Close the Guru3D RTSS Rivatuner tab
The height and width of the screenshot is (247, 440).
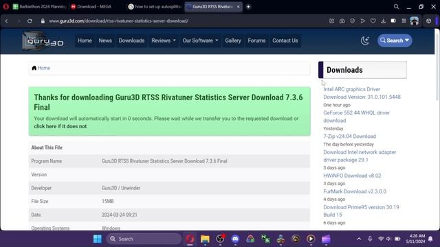[x=239, y=6]
